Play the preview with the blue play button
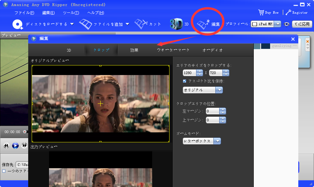This screenshot has width=314, height=187. point(15,146)
